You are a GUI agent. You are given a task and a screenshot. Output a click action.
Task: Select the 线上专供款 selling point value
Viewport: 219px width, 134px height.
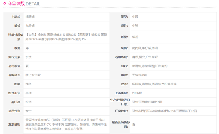point(33,75)
